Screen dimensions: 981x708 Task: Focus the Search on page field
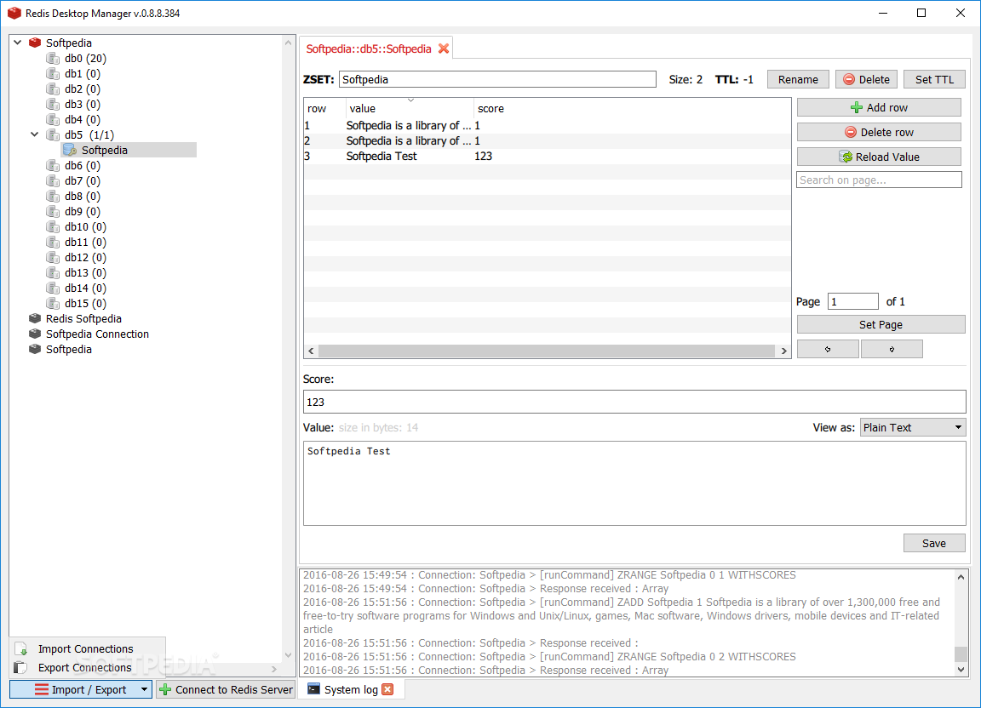click(x=879, y=180)
